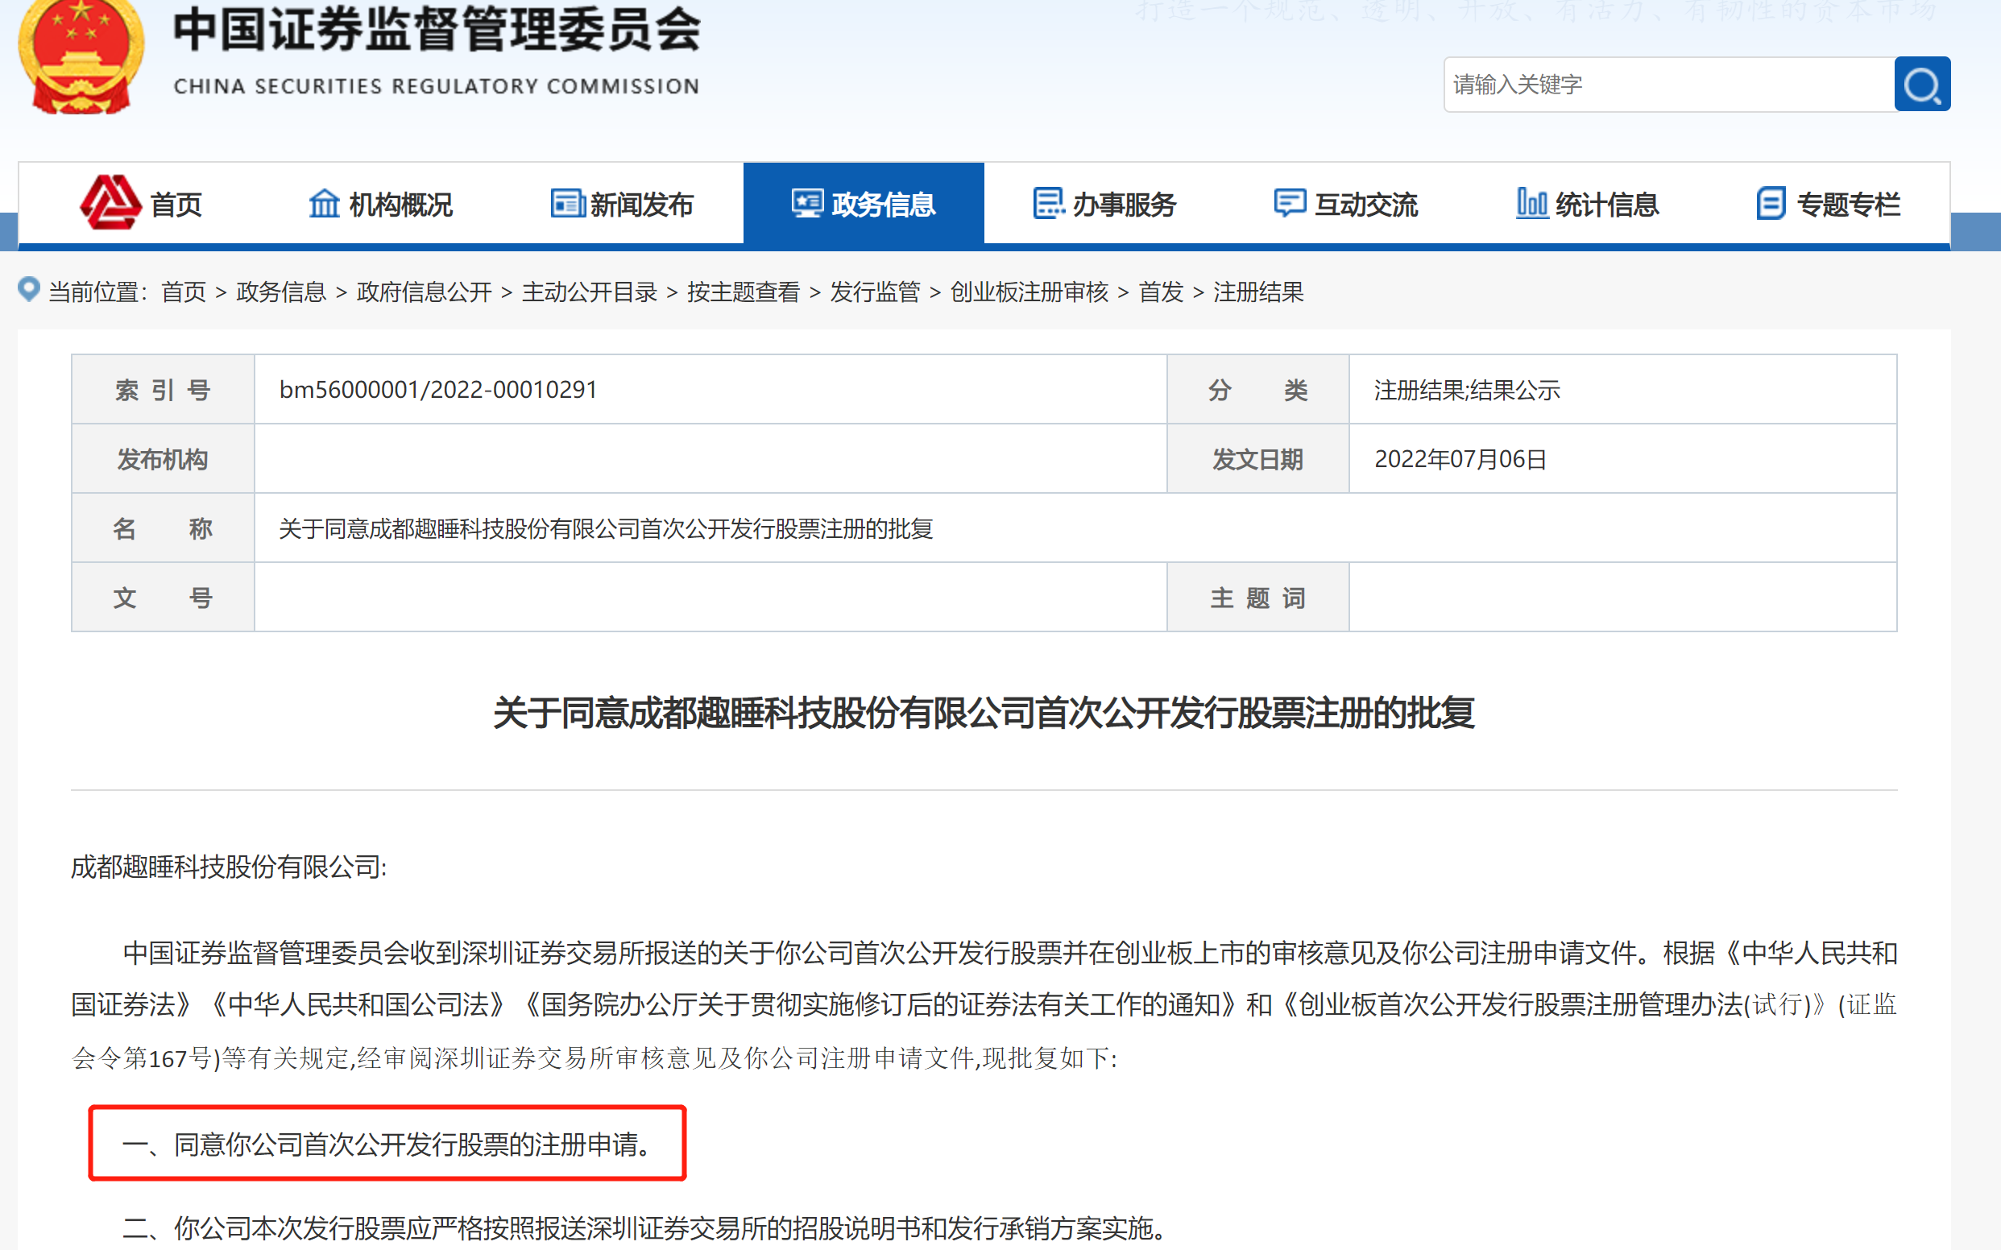
Task: Go to 首页 in the breadcrumb
Action: [184, 292]
